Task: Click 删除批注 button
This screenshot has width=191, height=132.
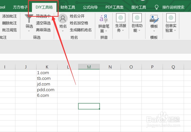Action: pos(9,23)
